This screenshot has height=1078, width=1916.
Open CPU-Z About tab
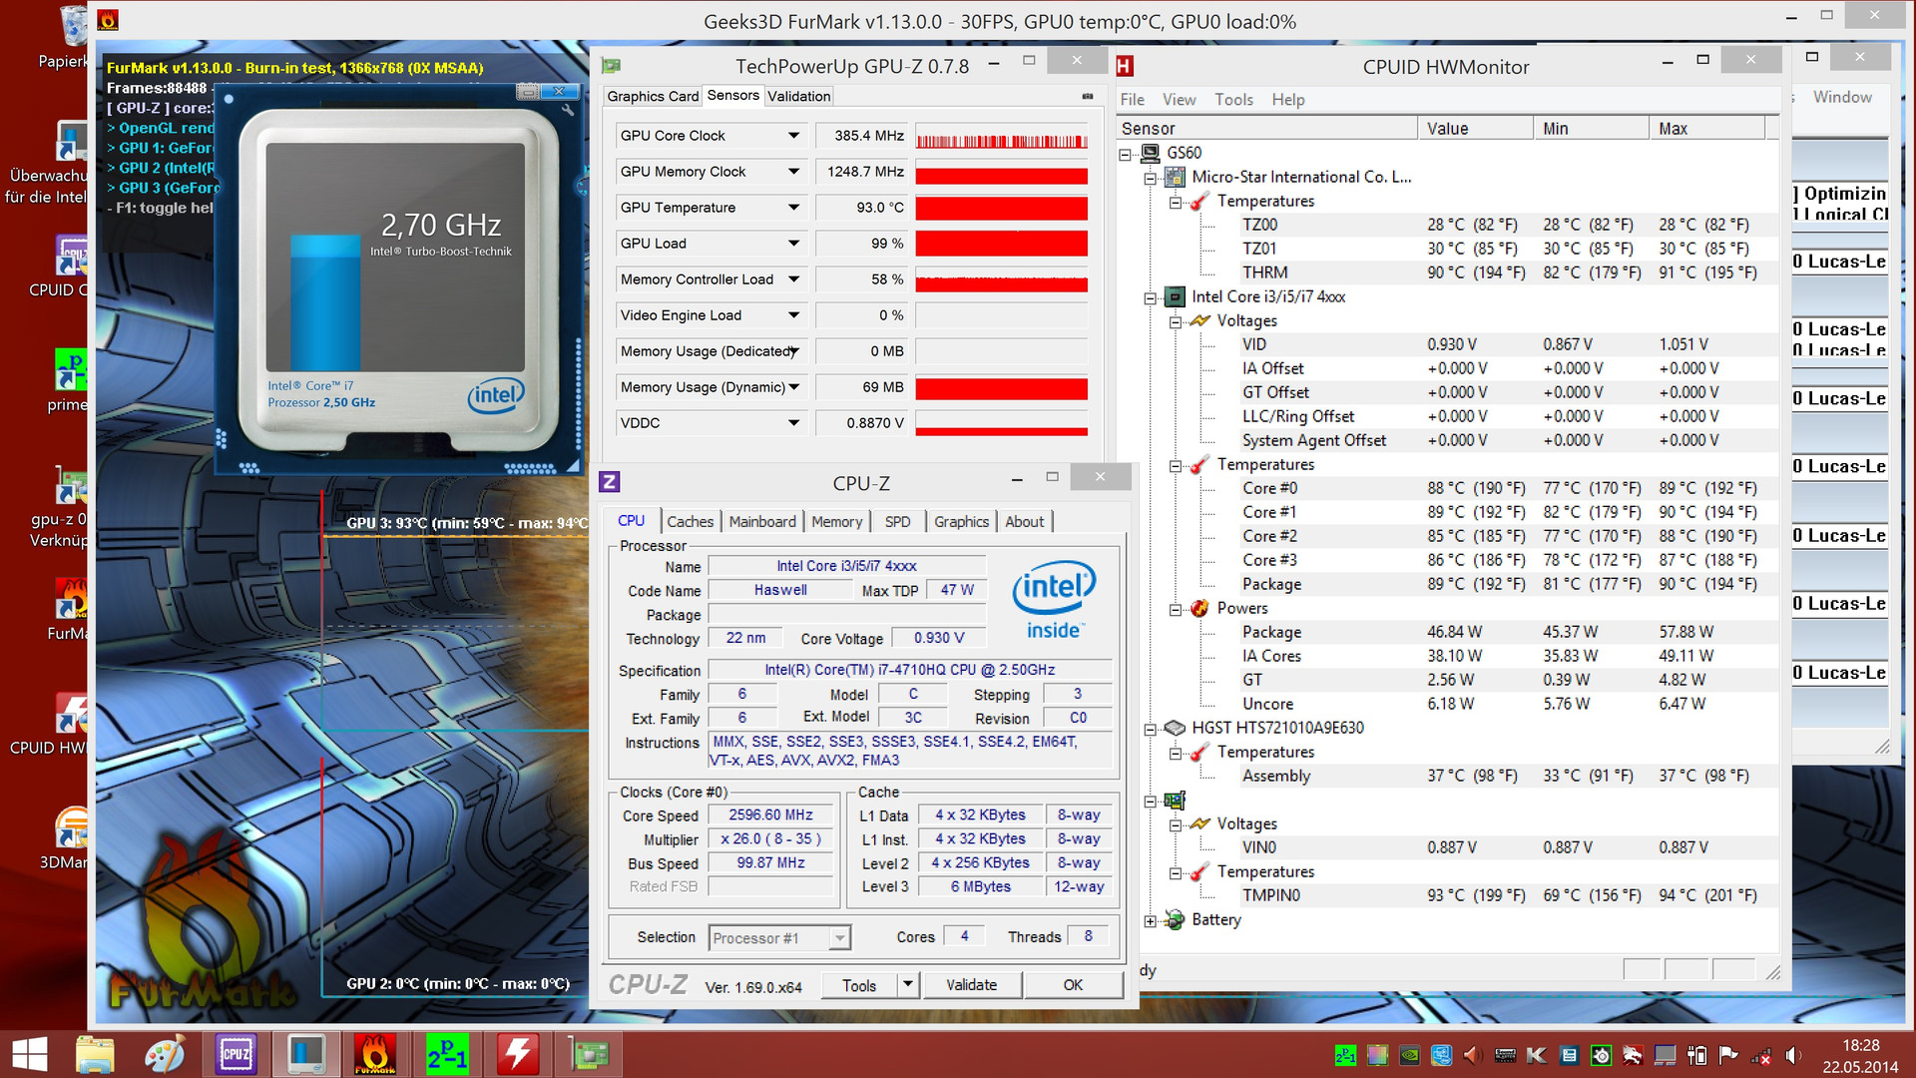pos(1024,521)
